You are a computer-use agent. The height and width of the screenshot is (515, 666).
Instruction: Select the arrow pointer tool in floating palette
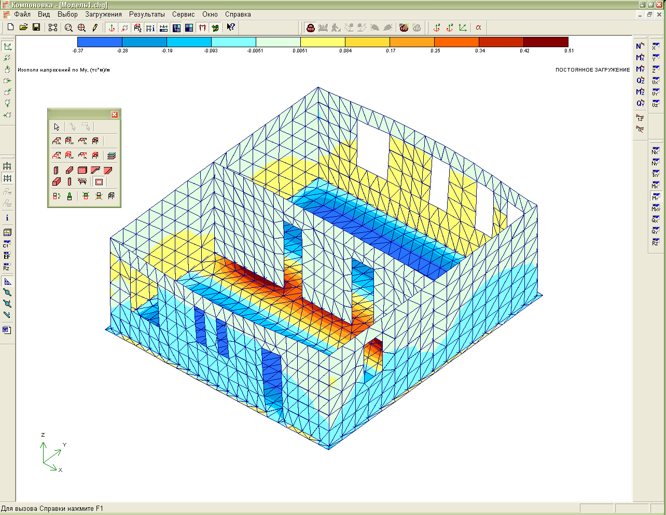click(x=57, y=127)
